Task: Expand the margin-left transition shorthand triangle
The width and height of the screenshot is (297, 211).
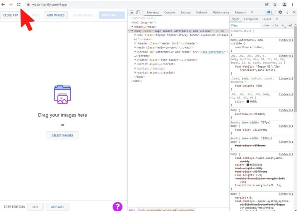Action: [254, 185]
